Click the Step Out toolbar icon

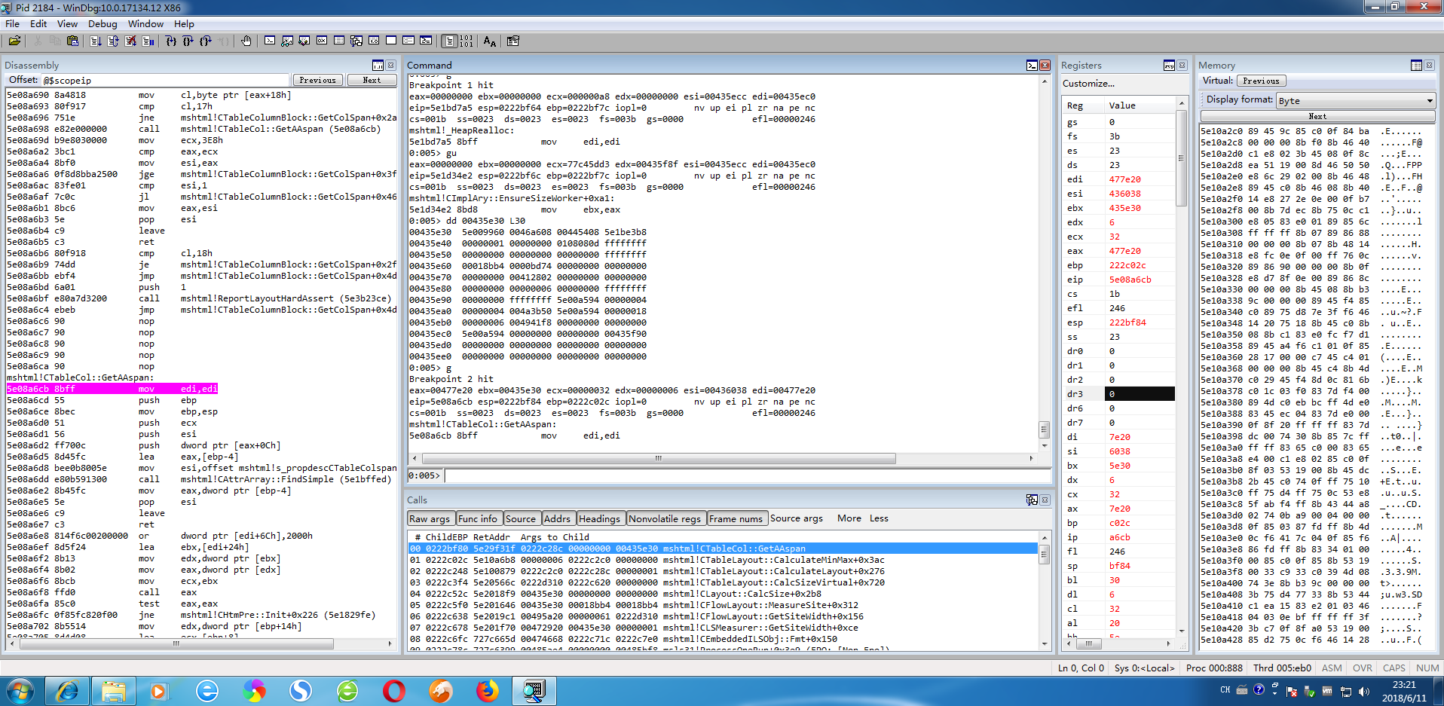[x=205, y=41]
